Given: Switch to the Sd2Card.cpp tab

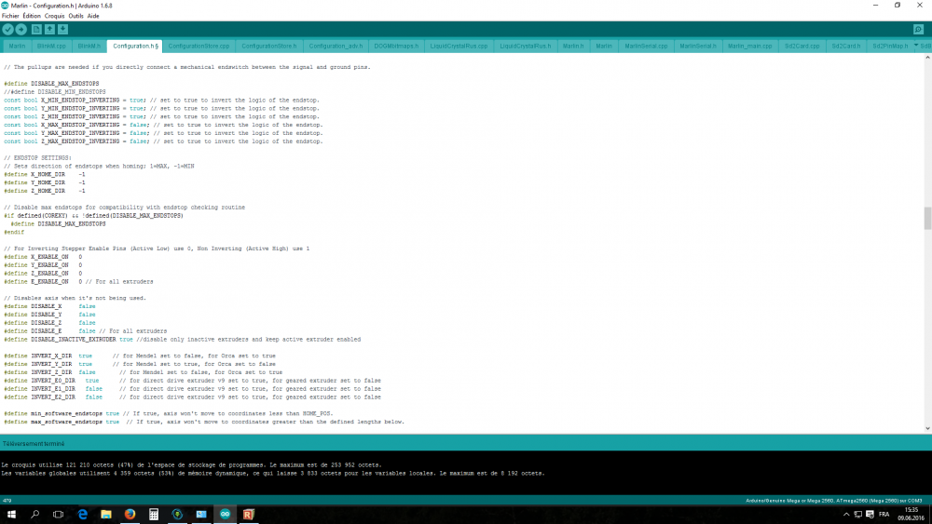Looking at the screenshot, I should pos(802,46).
